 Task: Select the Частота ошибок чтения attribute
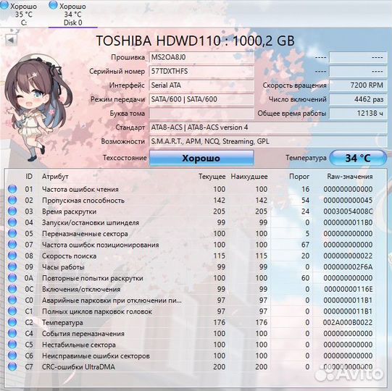(x=80, y=190)
